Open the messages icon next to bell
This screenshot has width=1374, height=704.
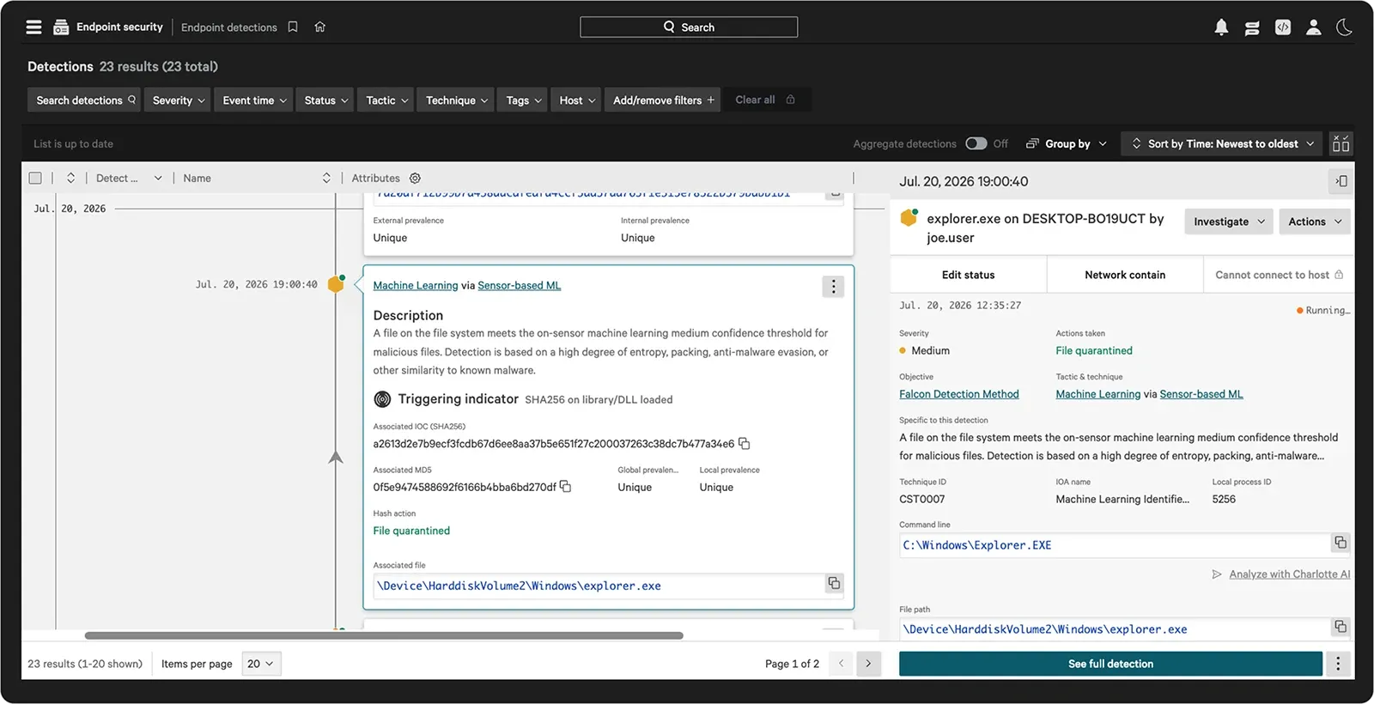1252,27
